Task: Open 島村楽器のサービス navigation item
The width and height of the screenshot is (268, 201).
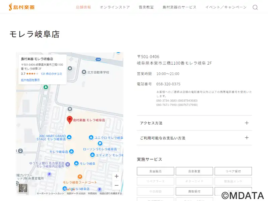Action: [x=180, y=7]
